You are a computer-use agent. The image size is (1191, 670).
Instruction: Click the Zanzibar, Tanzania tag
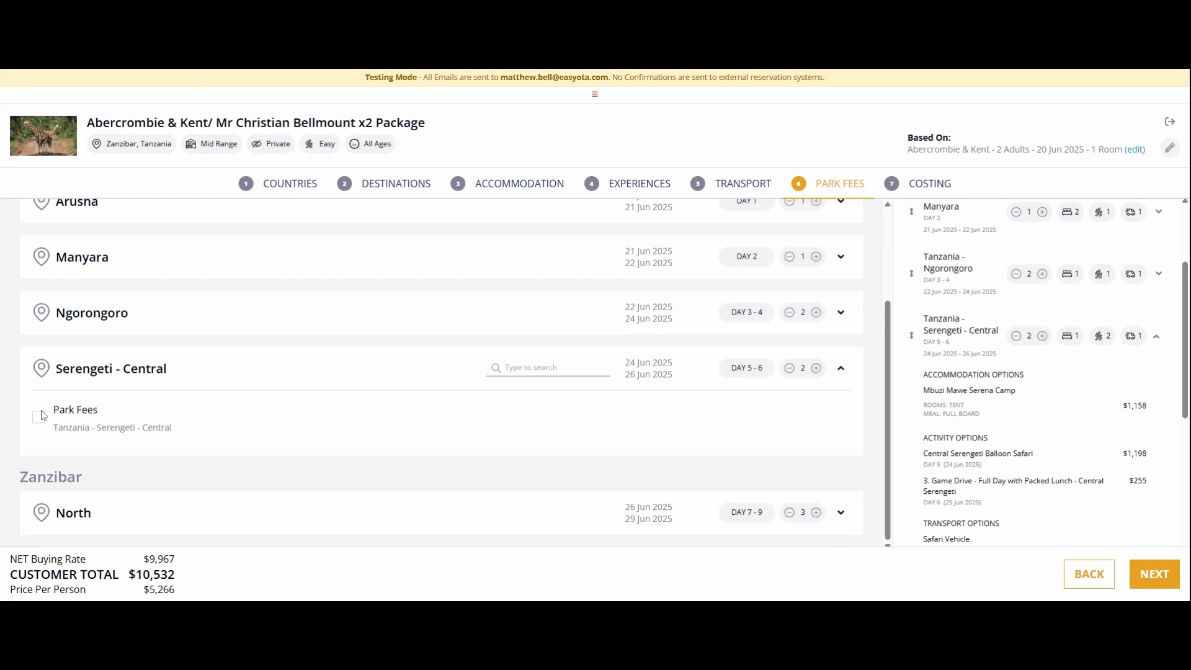pyautogui.click(x=132, y=144)
